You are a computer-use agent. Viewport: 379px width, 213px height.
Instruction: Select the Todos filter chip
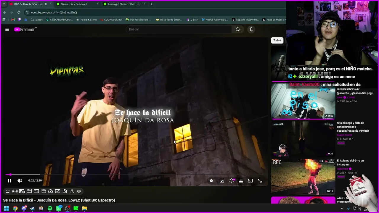coord(277,40)
